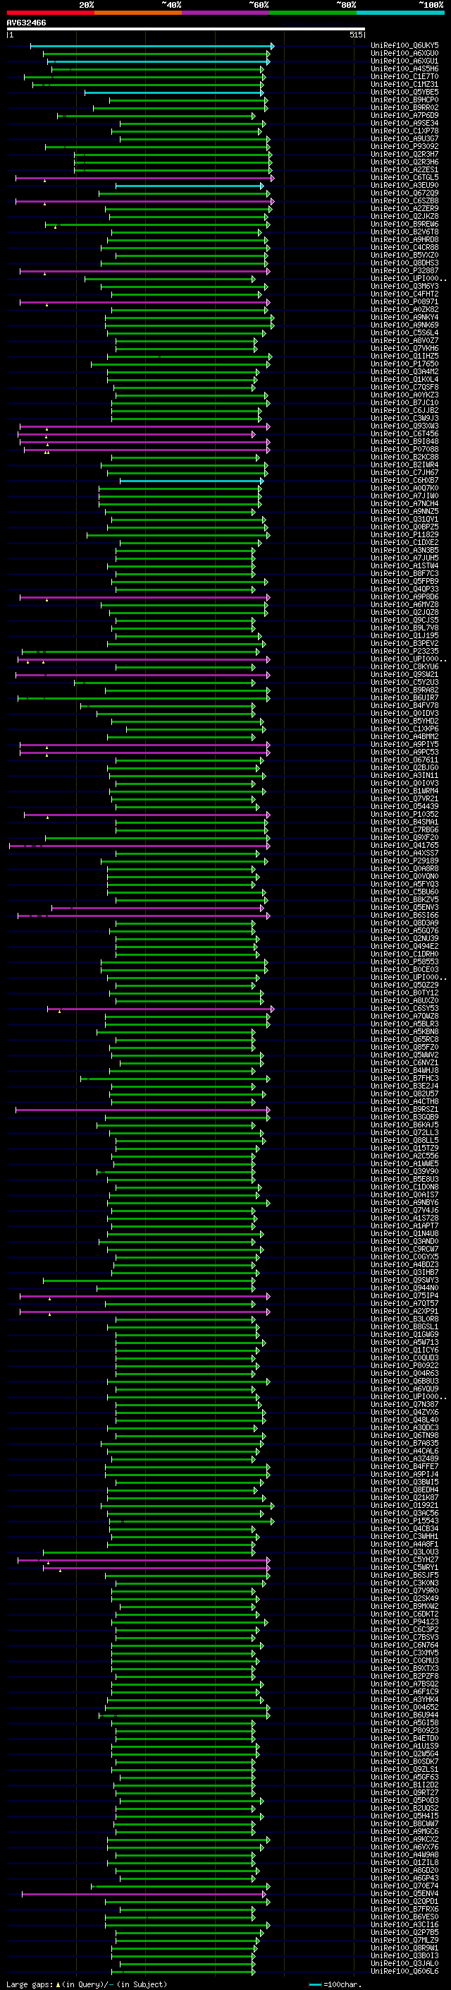Image resolution: width=451 pixels, height=1990 pixels.
Task: Select label UniRef100_A5GQ76
Action: click(404, 930)
